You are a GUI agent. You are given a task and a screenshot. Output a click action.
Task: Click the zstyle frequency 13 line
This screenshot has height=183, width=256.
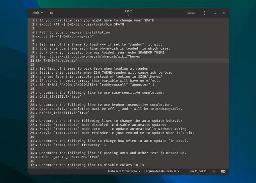tap(70, 145)
